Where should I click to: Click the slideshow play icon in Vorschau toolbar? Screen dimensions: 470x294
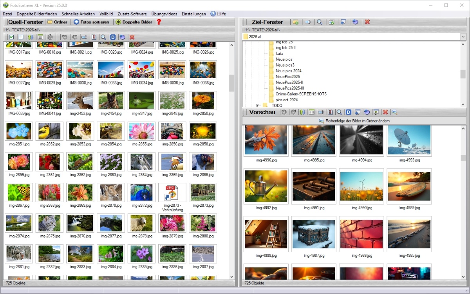(376, 112)
